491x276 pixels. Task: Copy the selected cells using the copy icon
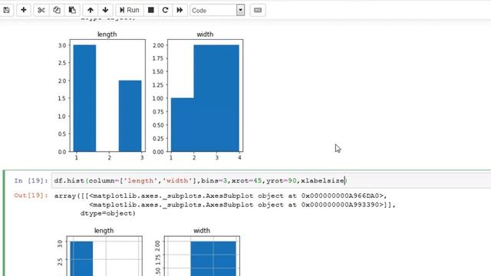(56, 10)
